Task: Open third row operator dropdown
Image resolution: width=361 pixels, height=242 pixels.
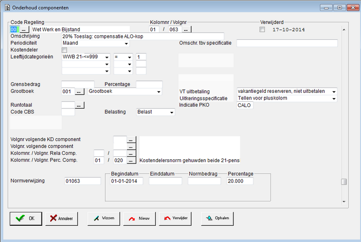Action: tap(130, 71)
